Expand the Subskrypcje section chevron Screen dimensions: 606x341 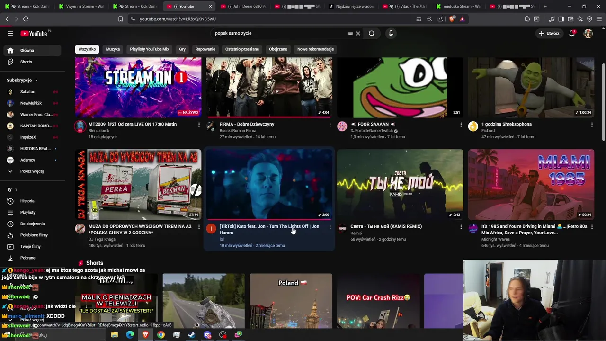(36, 81)
